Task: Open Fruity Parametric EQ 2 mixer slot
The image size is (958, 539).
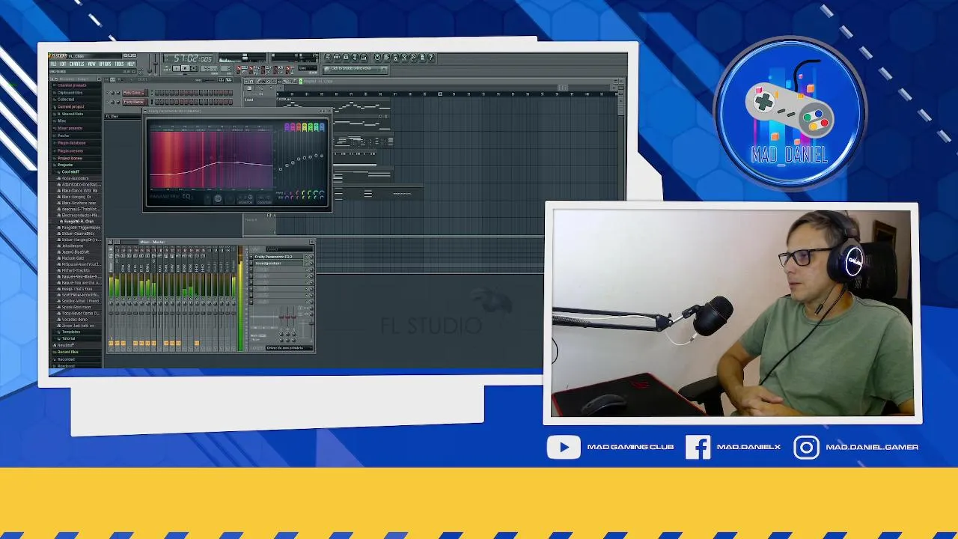Action: coord(278,257)
